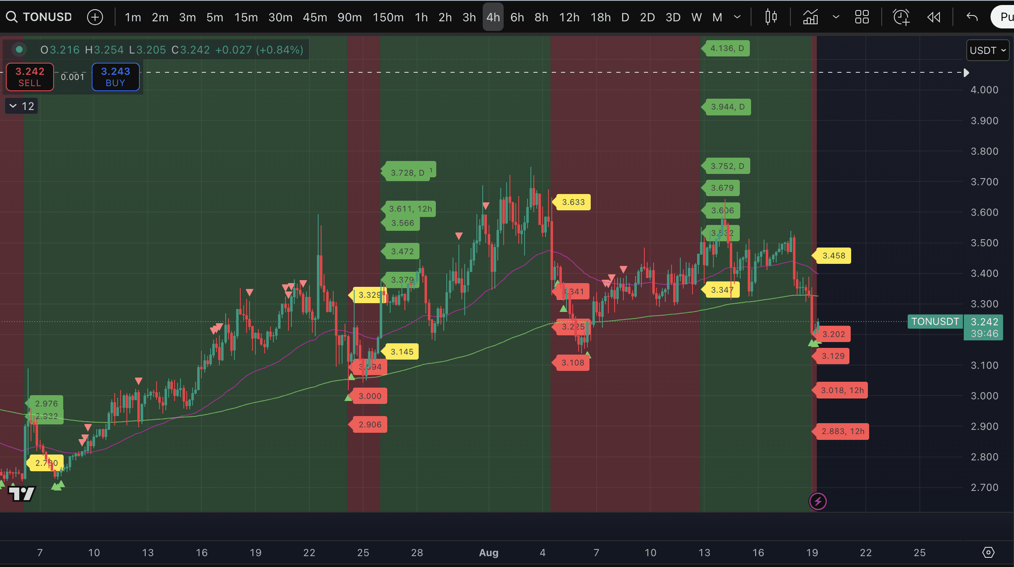Select the 150m interval
The width and height of the screenshot is (1014, 567).
click(388, 17)
